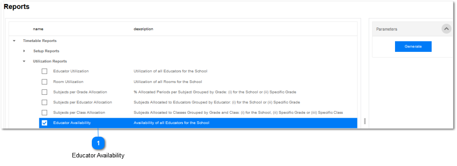The width and height of the screenshot is (457, 166).
Task: Select the Timetable Reports label
Action: 40,41
